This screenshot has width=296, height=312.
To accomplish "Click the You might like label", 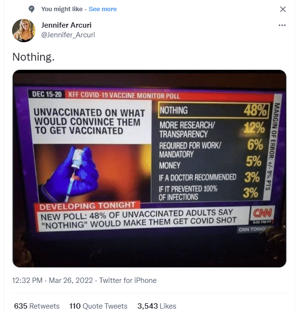I will point(62,9).
